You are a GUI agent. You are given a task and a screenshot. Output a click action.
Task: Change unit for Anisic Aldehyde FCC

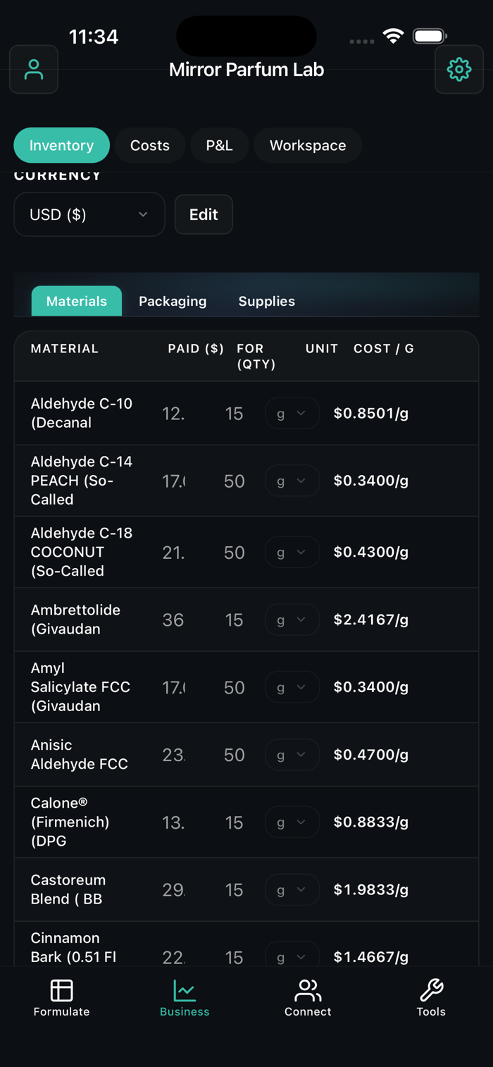(x=292, y=755)
